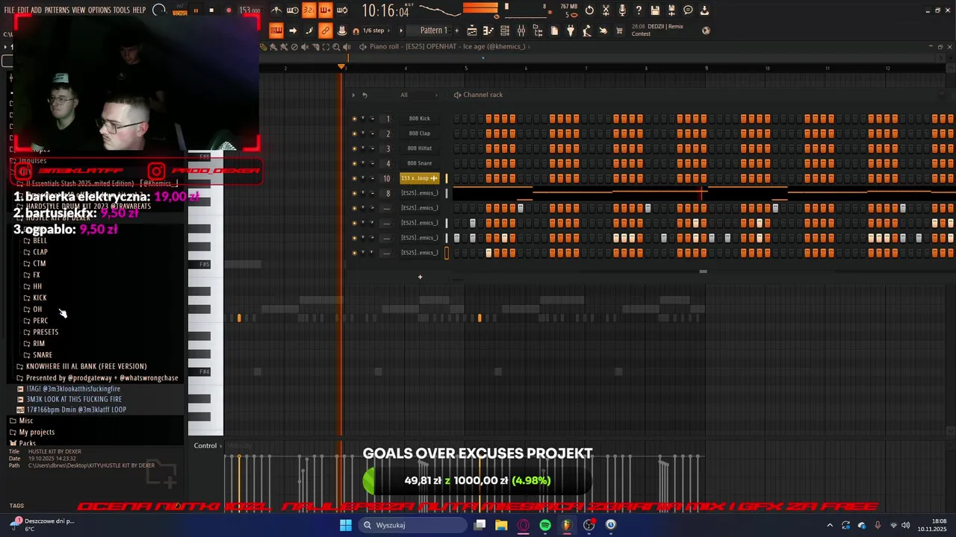Open the browser view icon

coord(538,31)
